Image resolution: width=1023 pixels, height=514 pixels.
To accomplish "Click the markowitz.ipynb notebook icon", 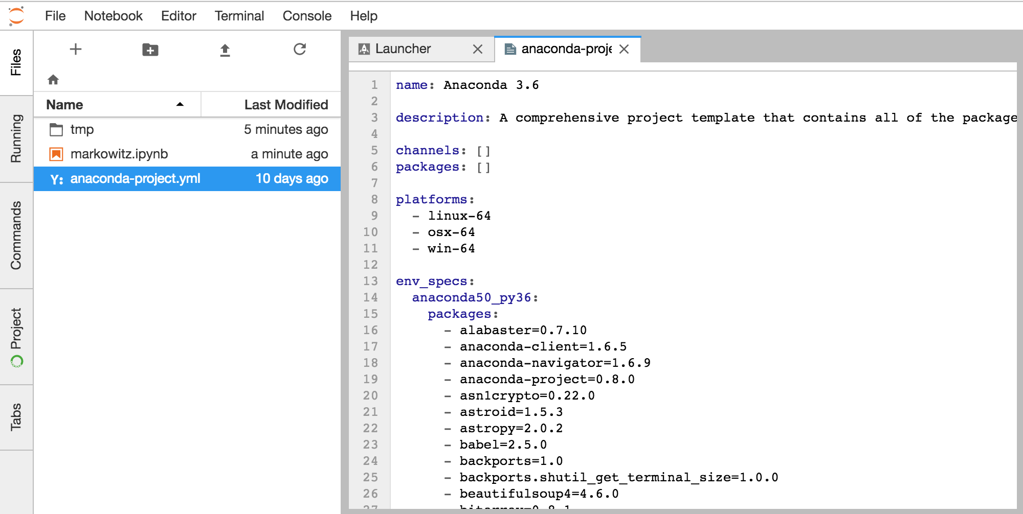I will 56,154.
